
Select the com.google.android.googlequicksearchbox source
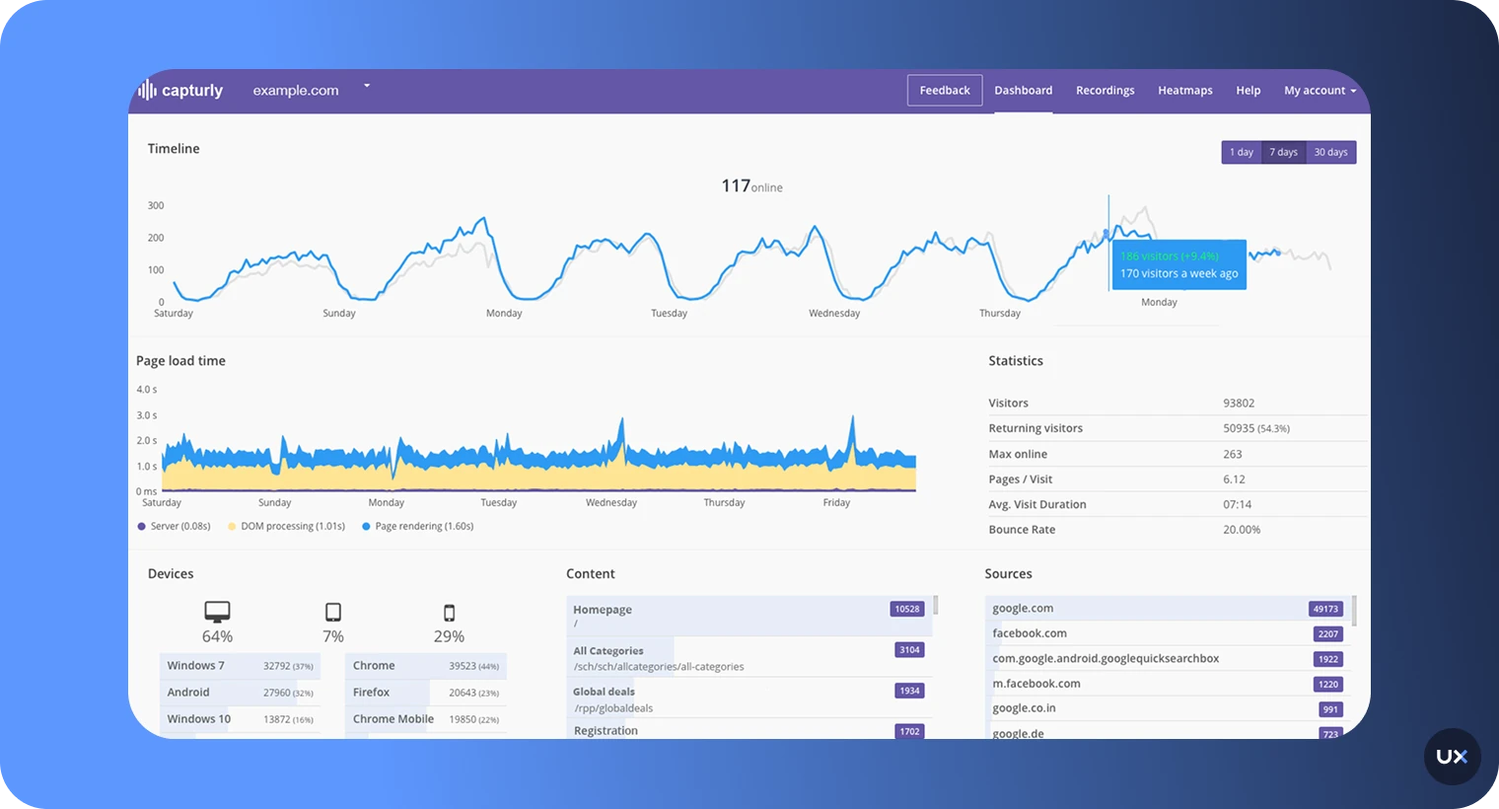pos(1167,658)
